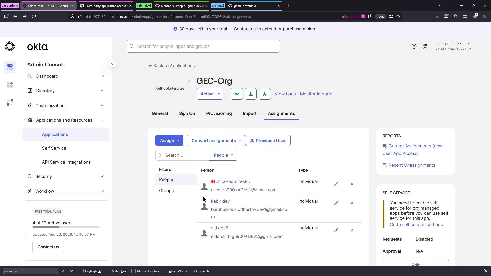Switch to the Sign On tab
Screen dimensions: 491x276
coord(187,113)
